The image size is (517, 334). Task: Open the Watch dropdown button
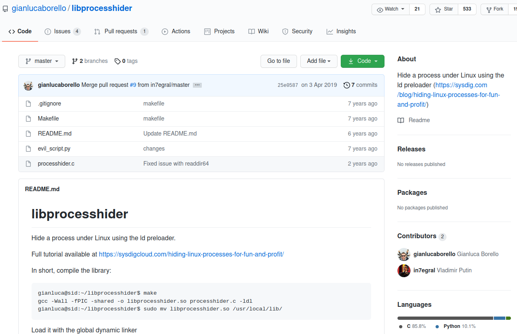[391, 9]
